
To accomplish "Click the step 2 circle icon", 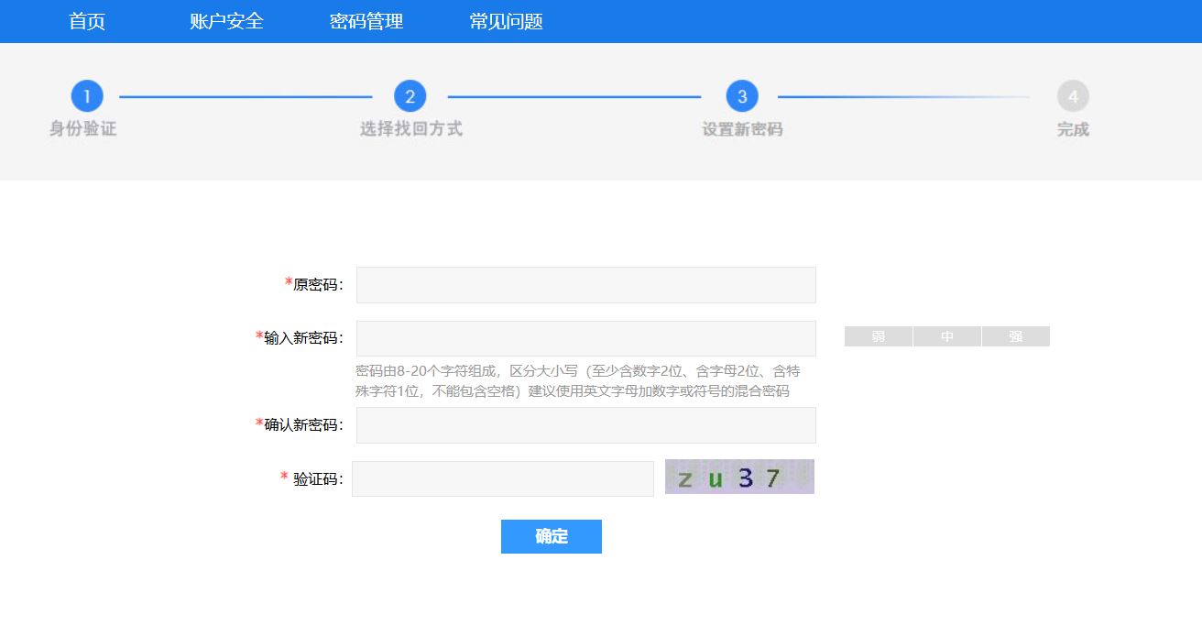I will 410,96.
